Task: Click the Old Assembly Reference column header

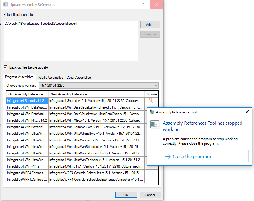Action: (x=27, y=94)
